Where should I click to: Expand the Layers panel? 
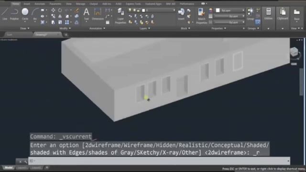145,29
